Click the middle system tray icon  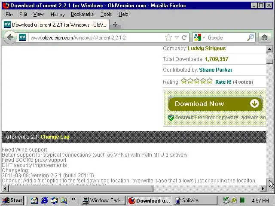coord(234,200)
